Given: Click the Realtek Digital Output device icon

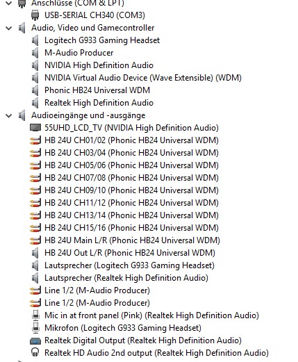Looking at the screenshot, I should [x=35, y=340].
